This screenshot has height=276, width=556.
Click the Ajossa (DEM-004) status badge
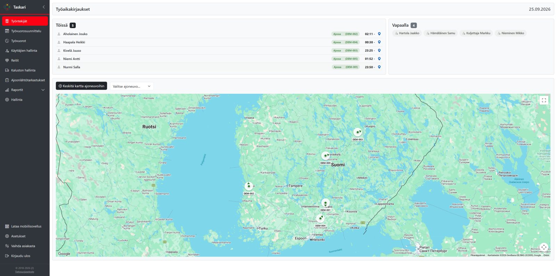pos(345,42)
